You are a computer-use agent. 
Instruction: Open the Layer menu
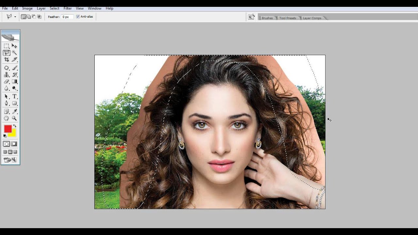tap(41, 8)
